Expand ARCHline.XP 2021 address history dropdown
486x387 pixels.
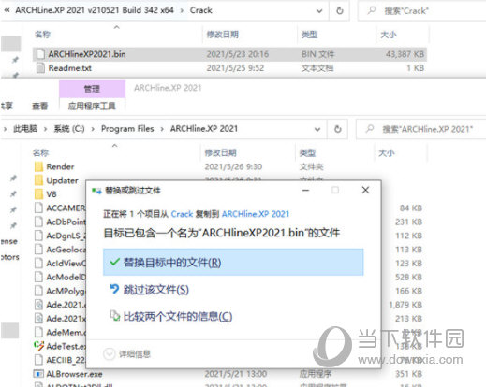(317, 129)
